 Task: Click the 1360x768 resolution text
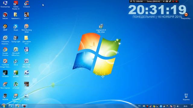139,1
